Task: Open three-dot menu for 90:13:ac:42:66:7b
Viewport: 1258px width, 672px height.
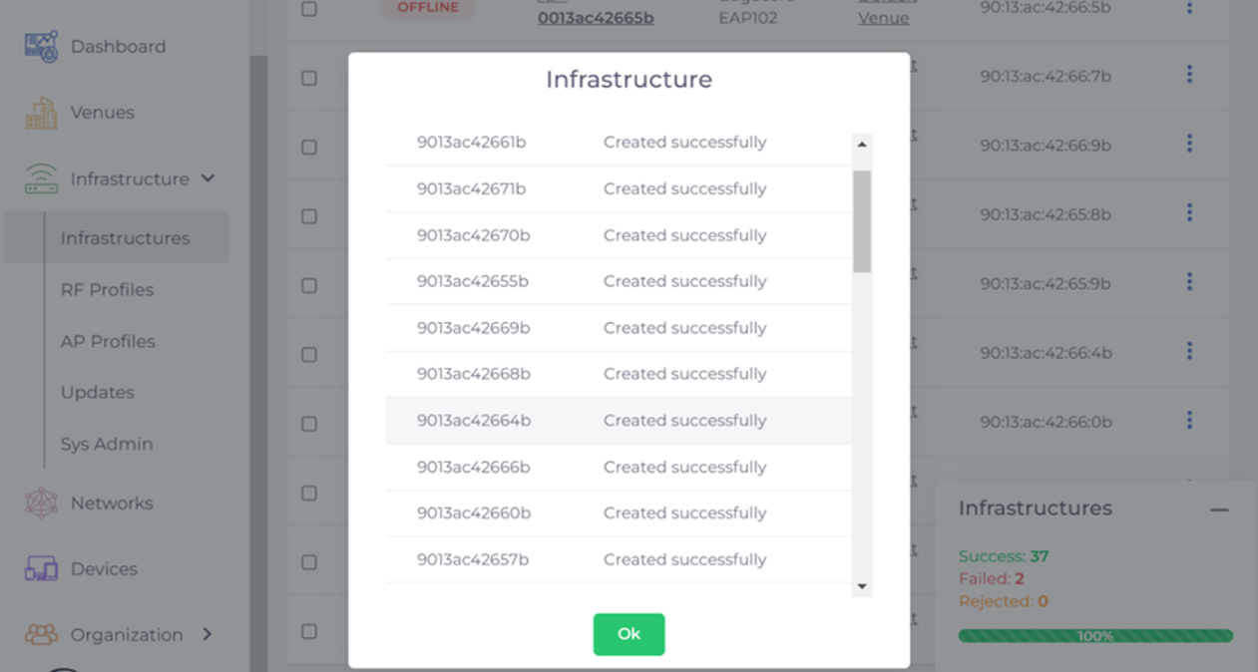Action: tap(1189, 75)
